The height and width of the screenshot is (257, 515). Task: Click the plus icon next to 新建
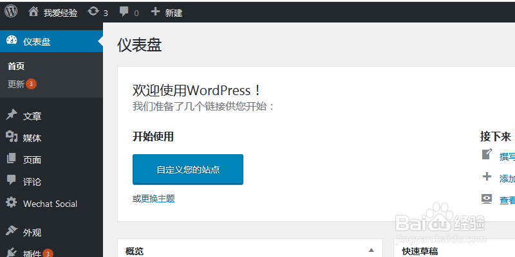[x=155, y=12]
